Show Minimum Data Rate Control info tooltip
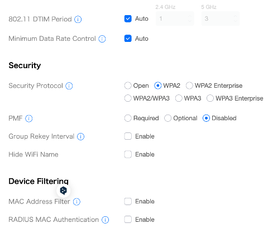This screenshot has height=228, width=268. (x=102, y=39)
